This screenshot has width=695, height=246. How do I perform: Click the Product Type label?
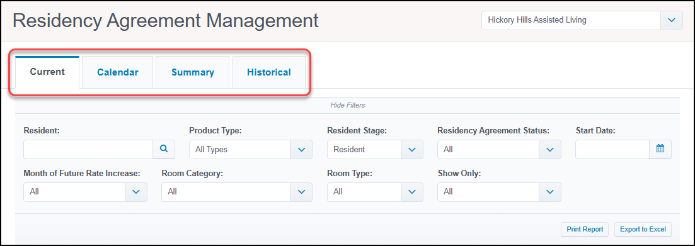pyautogui.click(x=215, y=130)
